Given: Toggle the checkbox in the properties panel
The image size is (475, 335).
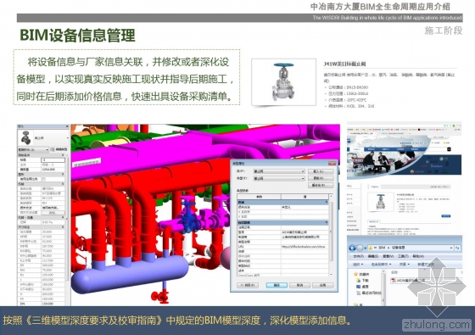Looking at the screenshot, I should (43, 179).
